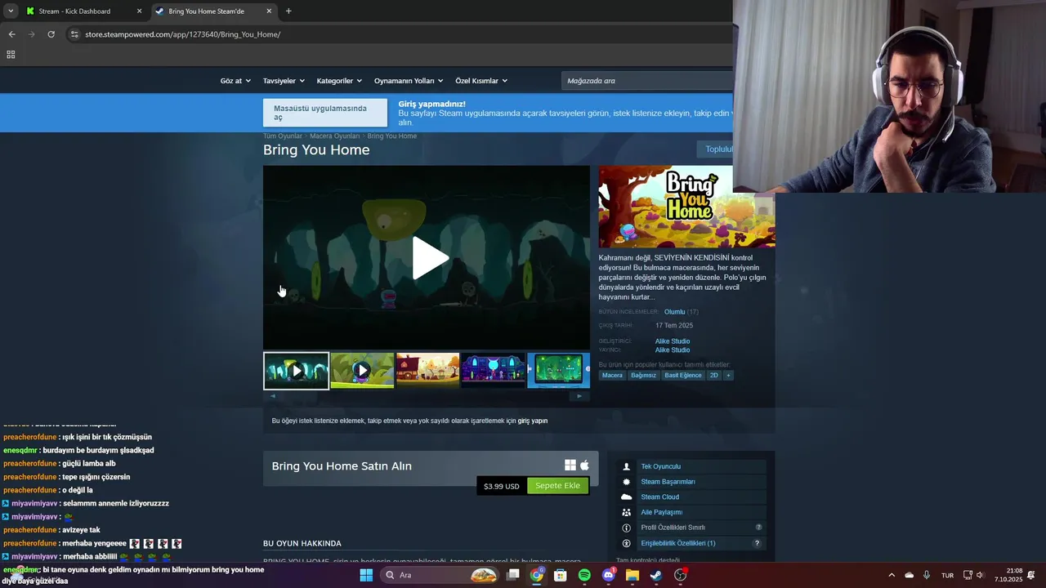Open the Chrome apps grid shortcut
Viewport: 1046px width, 588px height.
11,55
